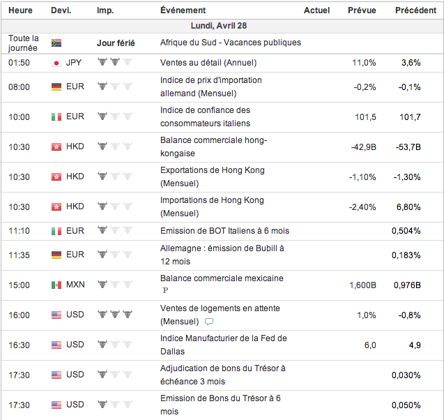Screen dimensions: 444x420
Task: Click the Japan flag next to JPY
Action: [57, 63]
